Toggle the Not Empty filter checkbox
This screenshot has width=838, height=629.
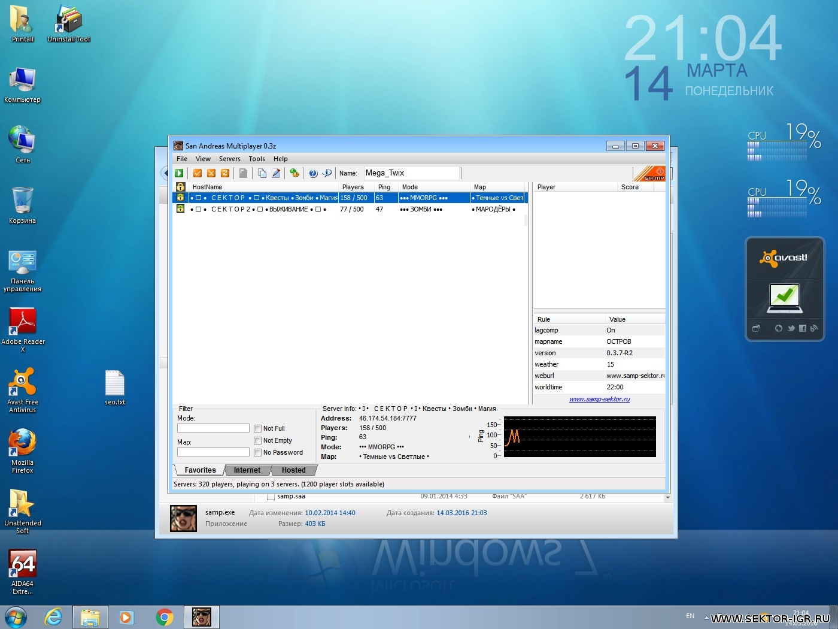tap(258, 440)
